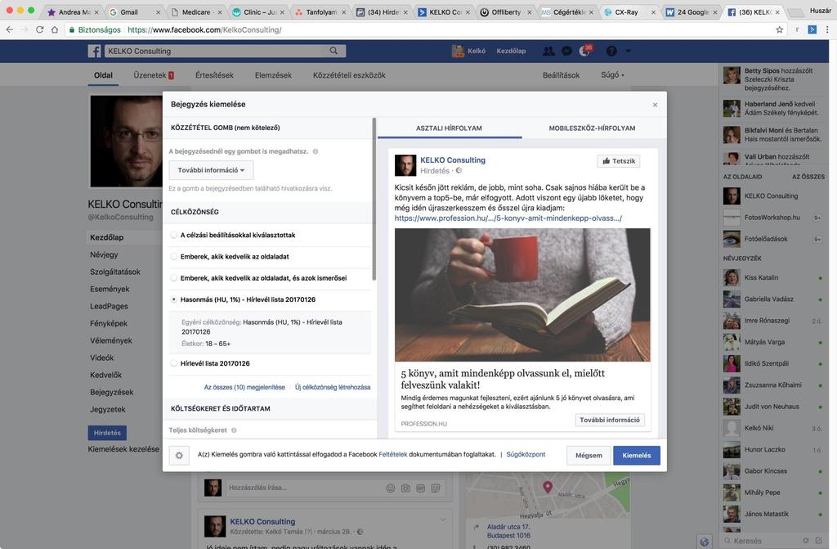
Task: Click the globe icon at the chat sidebar bottom
Action: (705, 542)
